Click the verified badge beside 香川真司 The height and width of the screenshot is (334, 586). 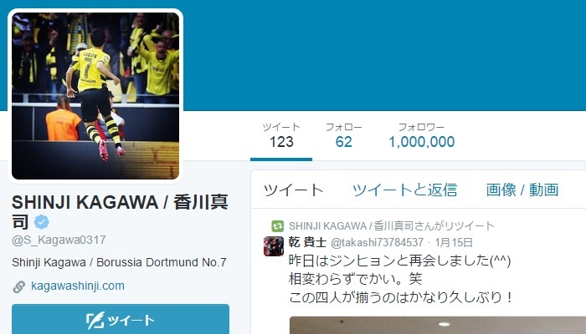tap(42, 222)
